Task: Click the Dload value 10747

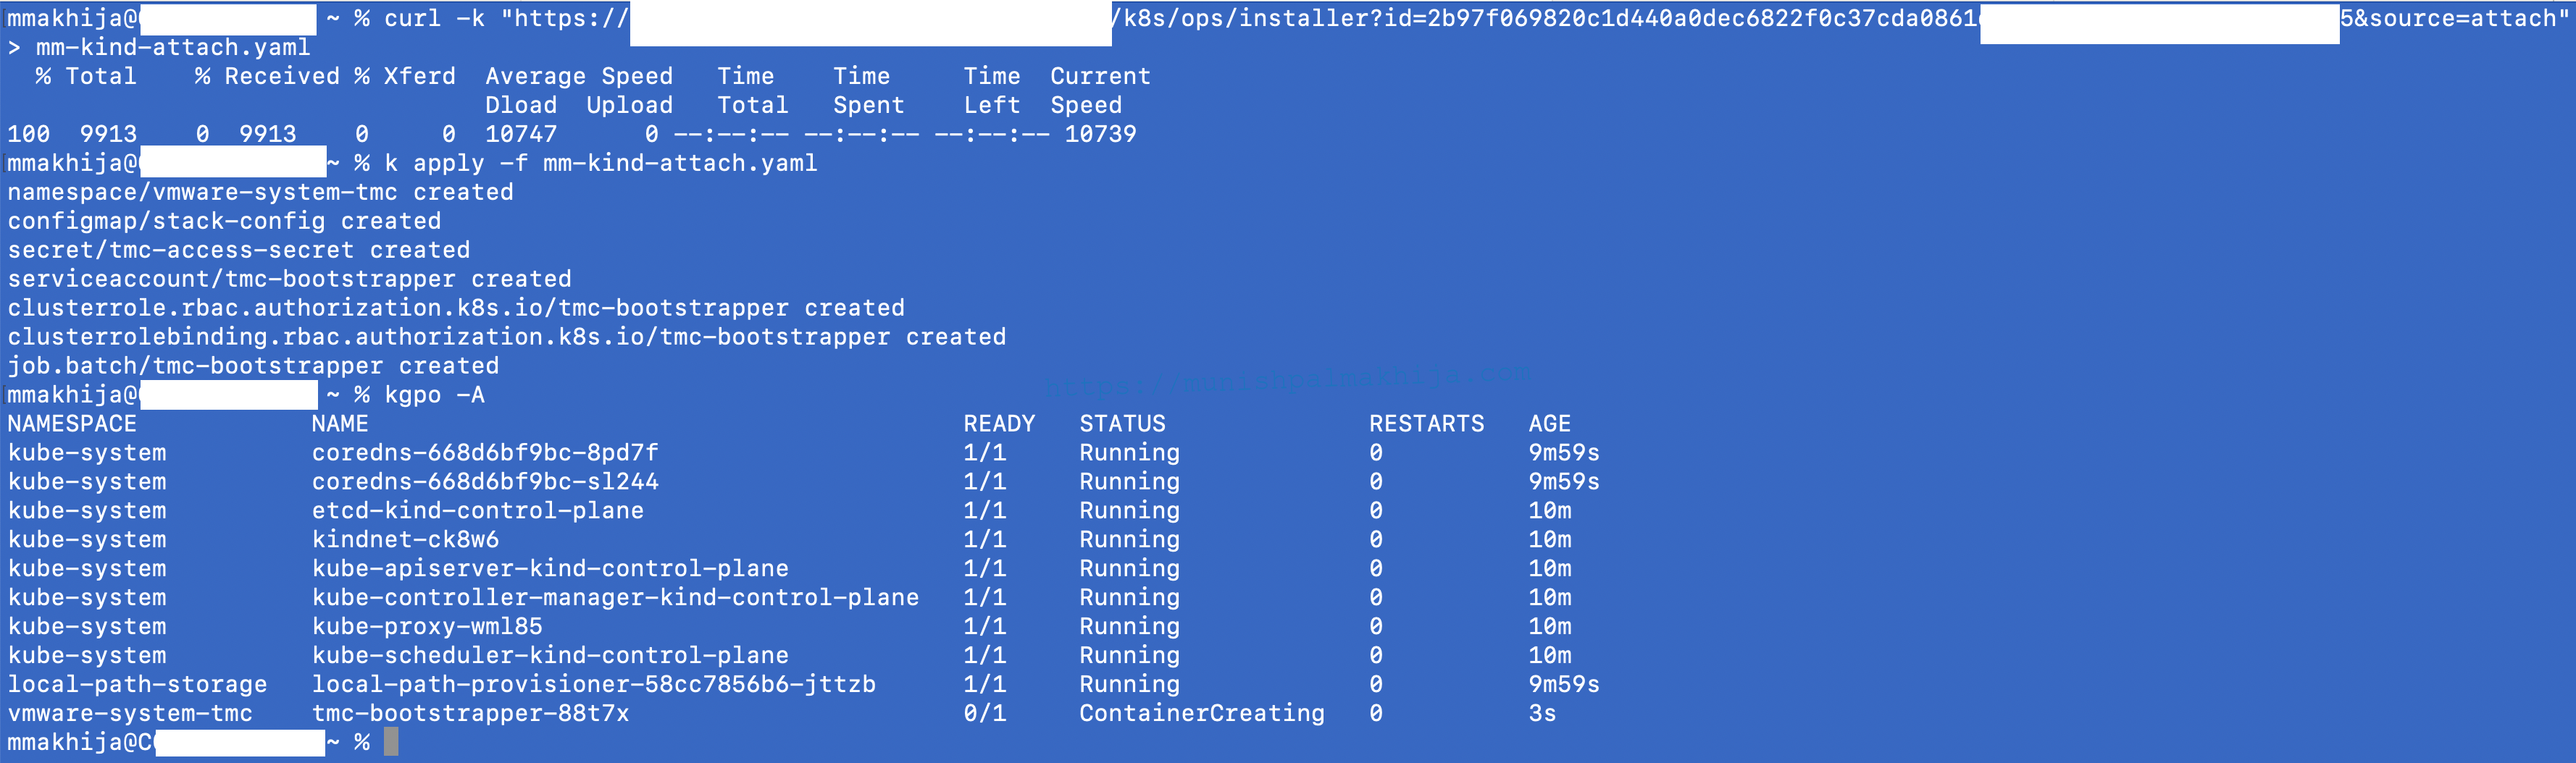Action: 521,135
